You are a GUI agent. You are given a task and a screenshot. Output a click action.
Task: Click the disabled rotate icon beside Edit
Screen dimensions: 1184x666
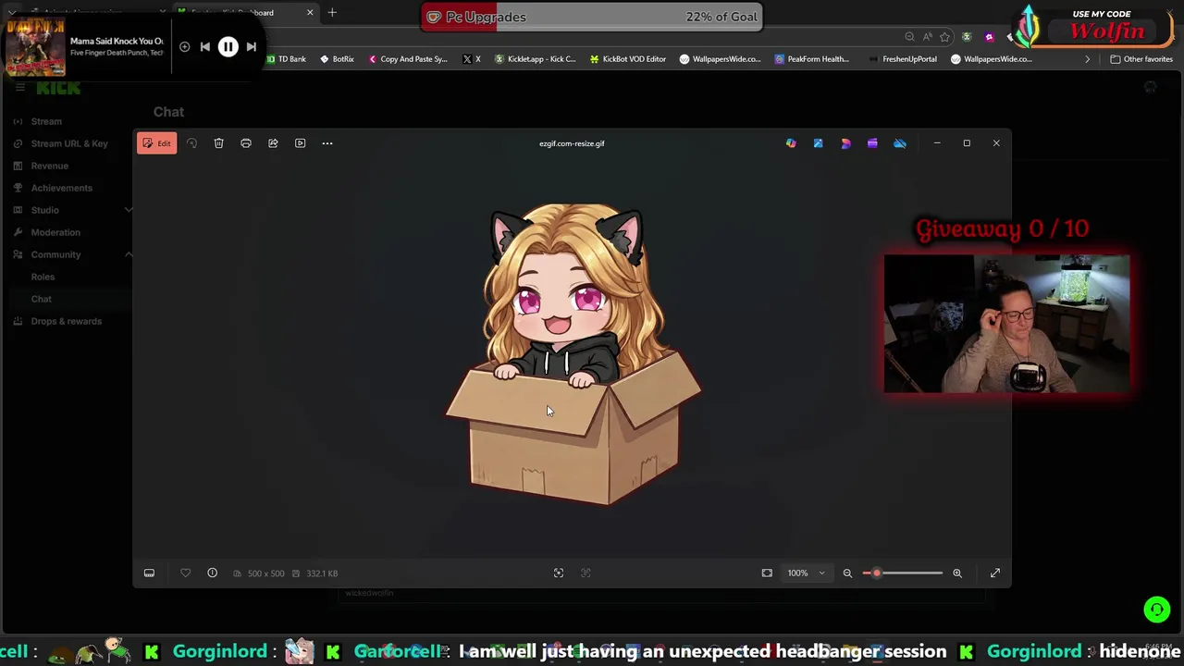(x=191, y=143)
